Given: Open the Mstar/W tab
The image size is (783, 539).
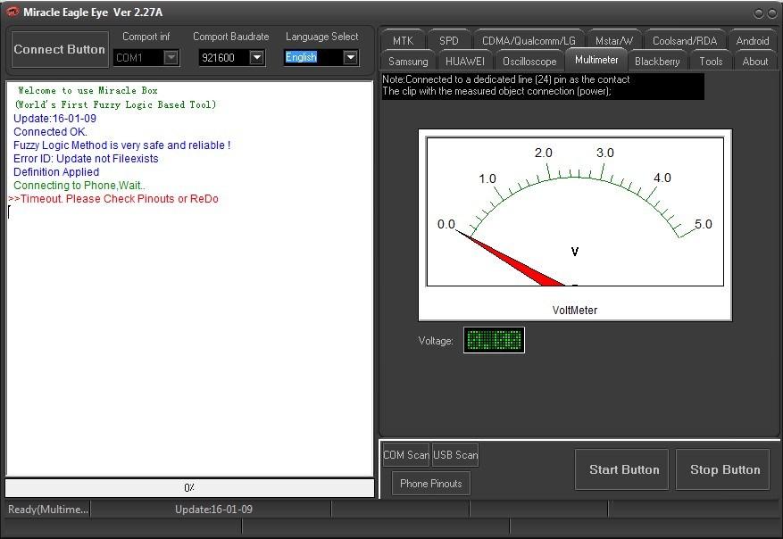Looking at the screenshot, I should pos(613,41).
